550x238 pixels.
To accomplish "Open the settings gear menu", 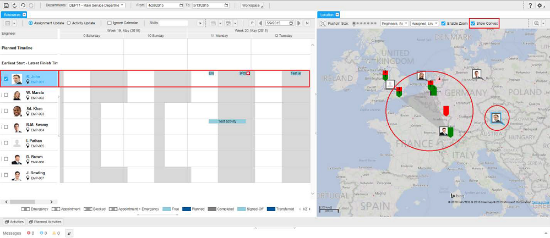I will [541, 5].
